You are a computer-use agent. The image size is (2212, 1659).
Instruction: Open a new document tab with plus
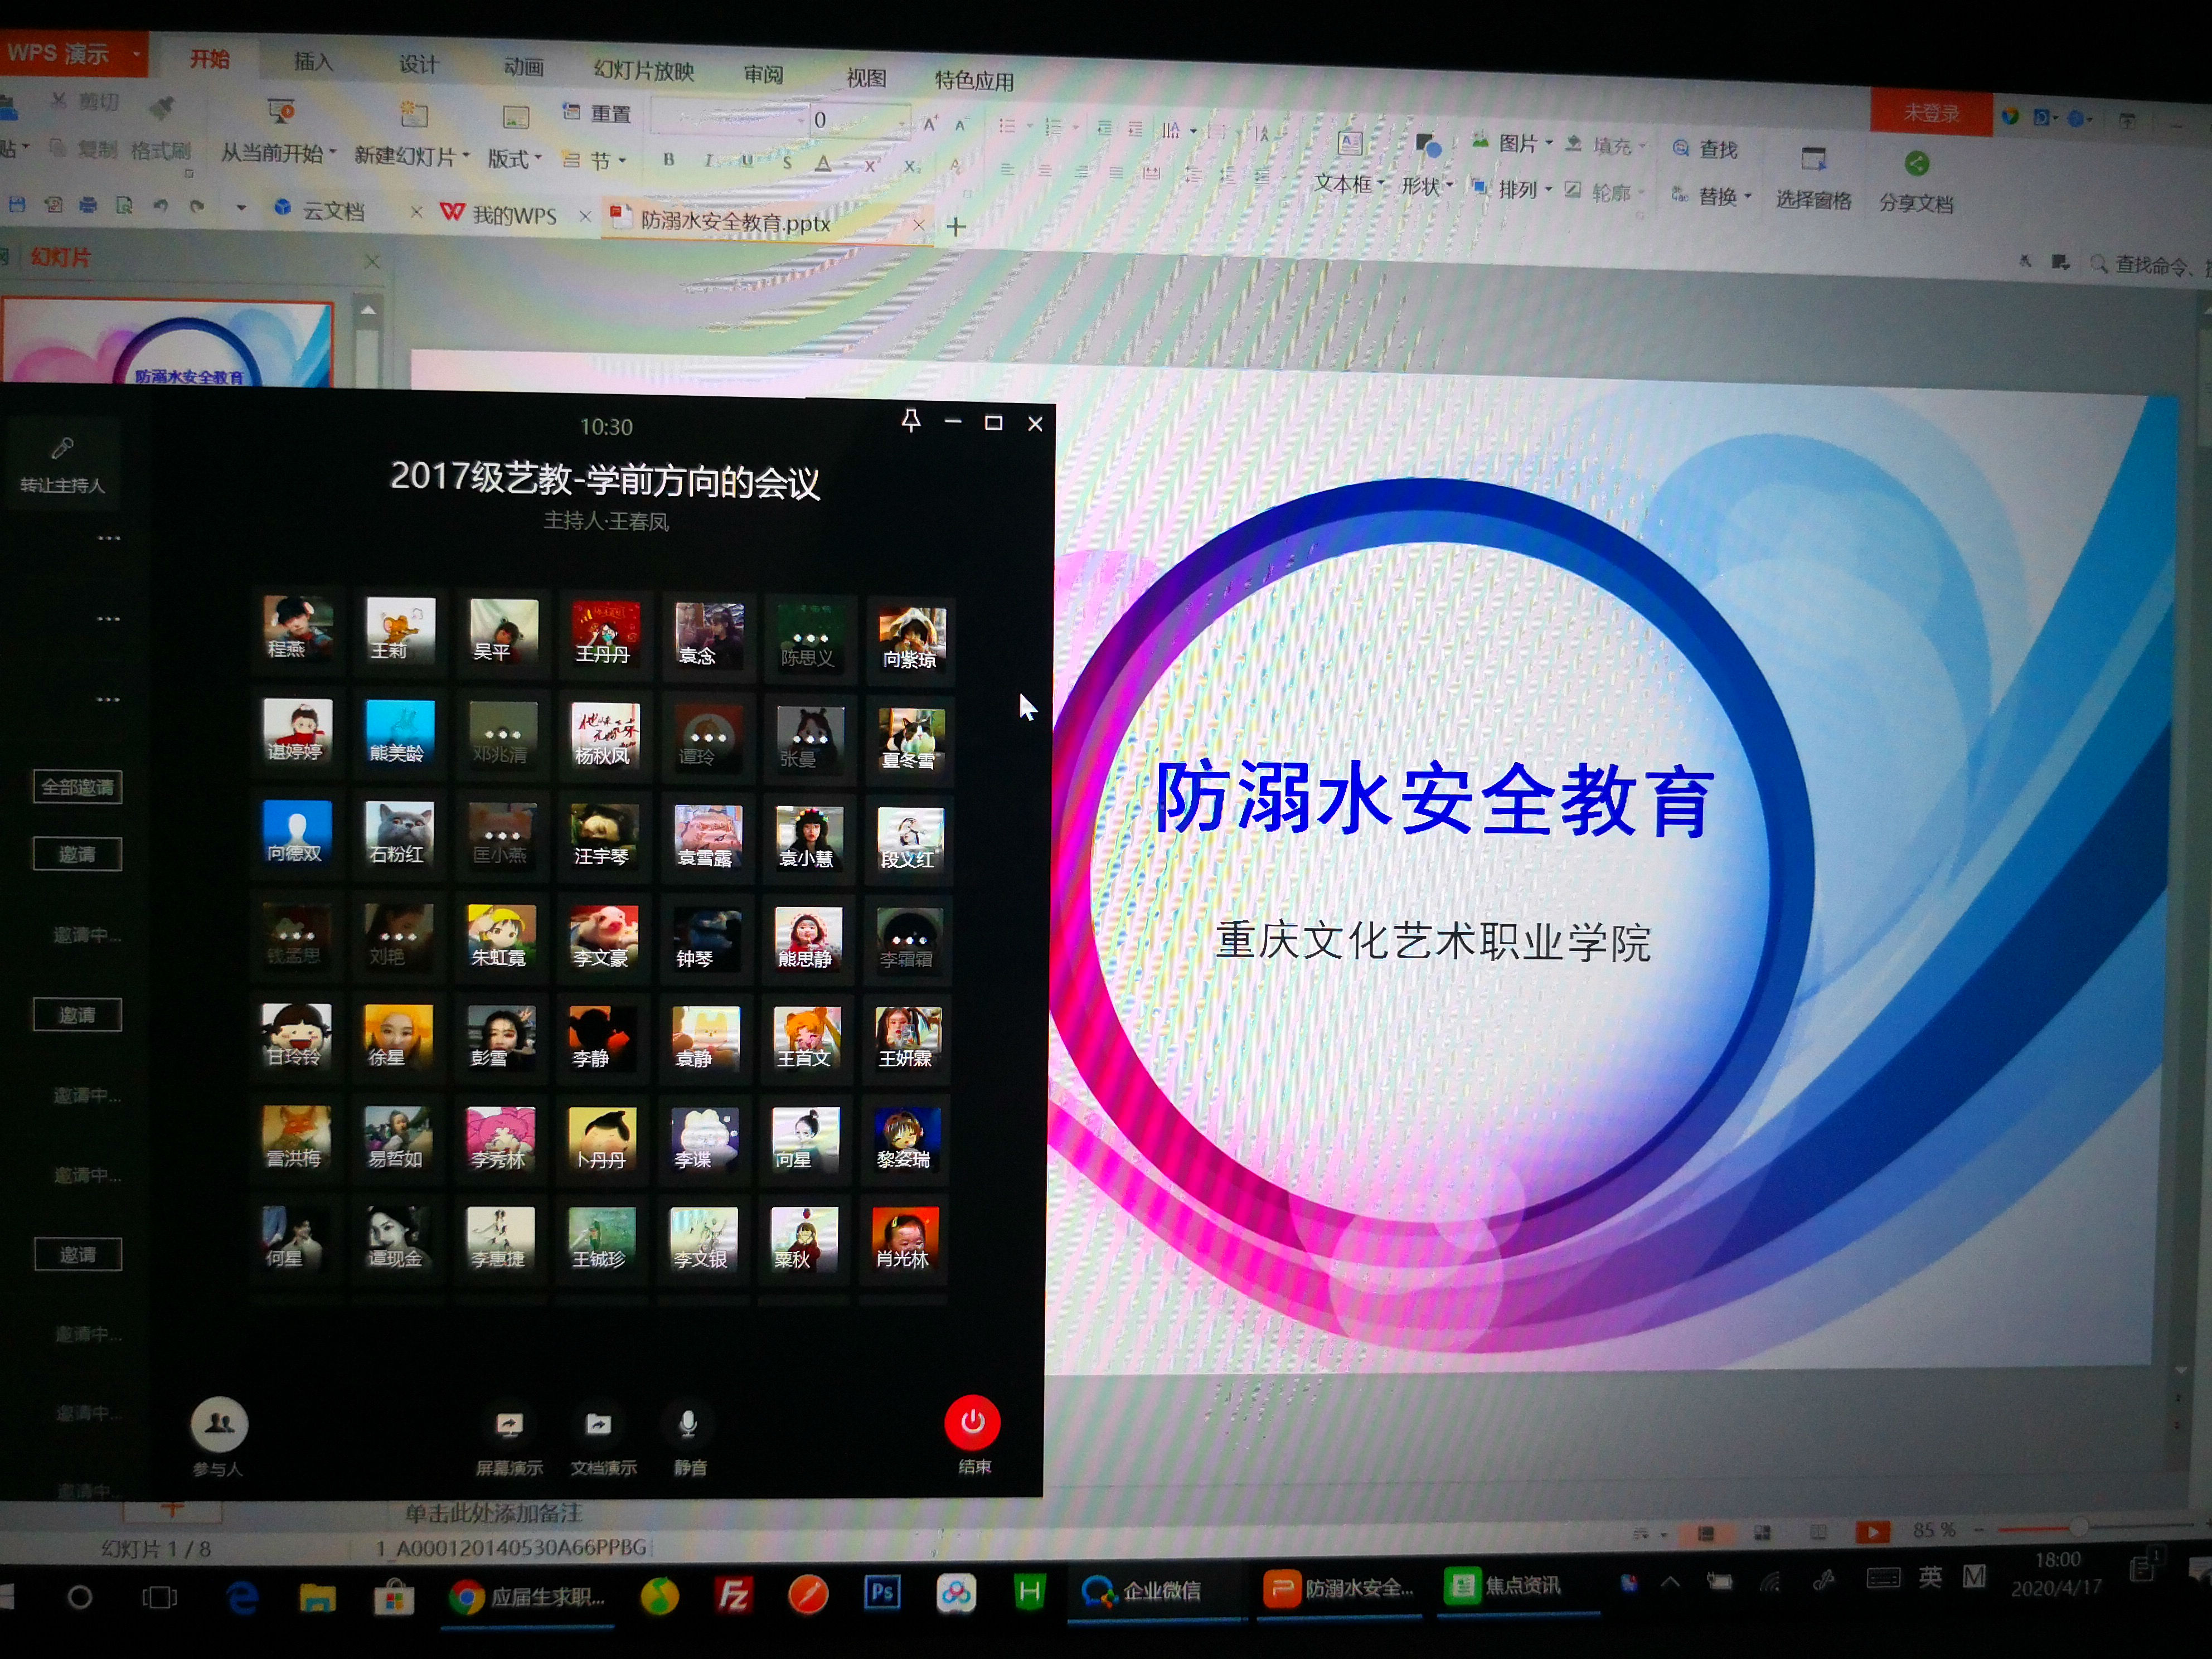pyautogui.click(x=956, y=227)
